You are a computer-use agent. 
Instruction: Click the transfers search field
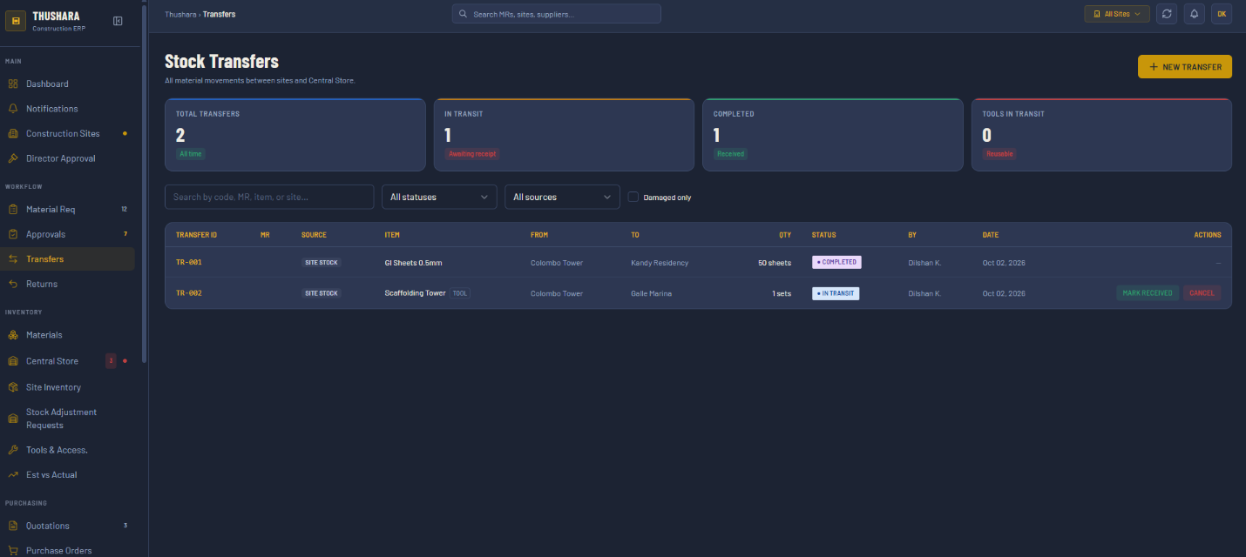(269, 197)
